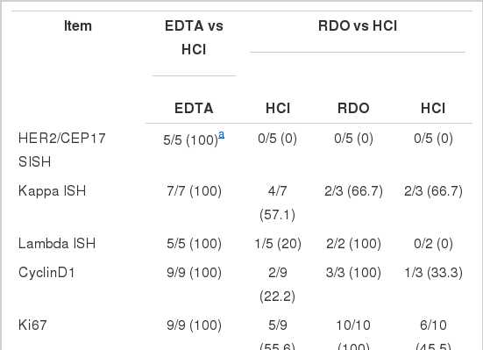Viewport: 483px width, 350px height.
Task: Select the Lambda ISH row label
Action: pos(57,244)
